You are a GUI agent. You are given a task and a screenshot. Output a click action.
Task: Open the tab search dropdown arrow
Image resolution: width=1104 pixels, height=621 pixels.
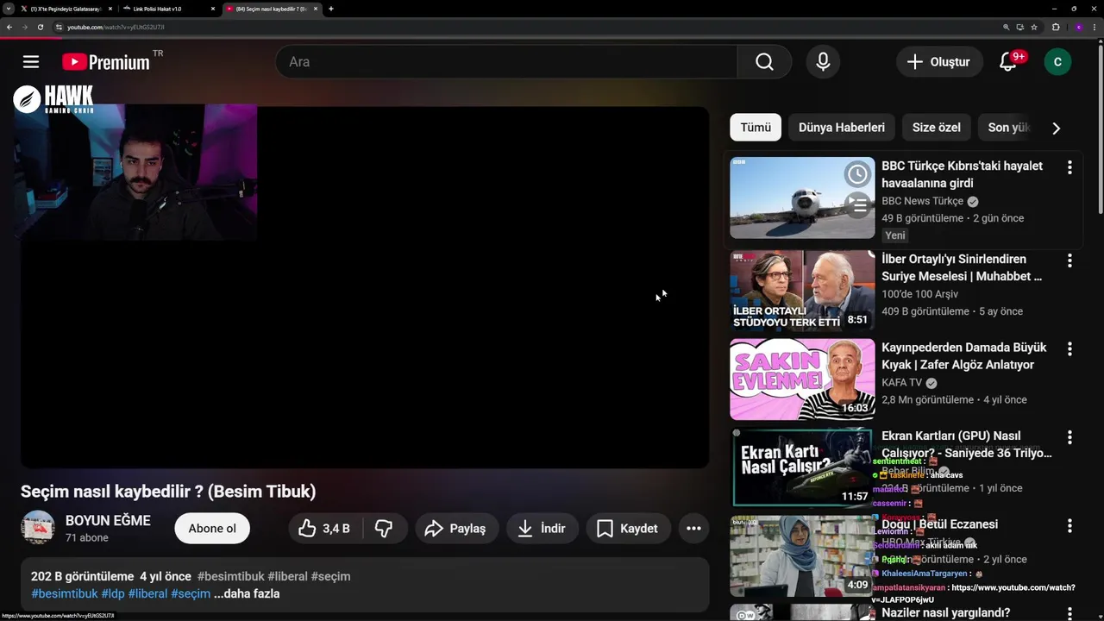[x=8, y=9]
